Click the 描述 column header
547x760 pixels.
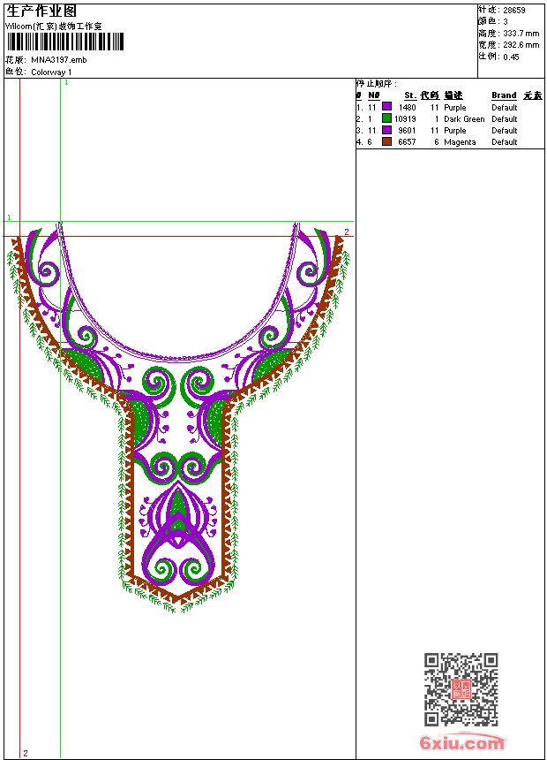pyautogui.click(x=453, y=95)
